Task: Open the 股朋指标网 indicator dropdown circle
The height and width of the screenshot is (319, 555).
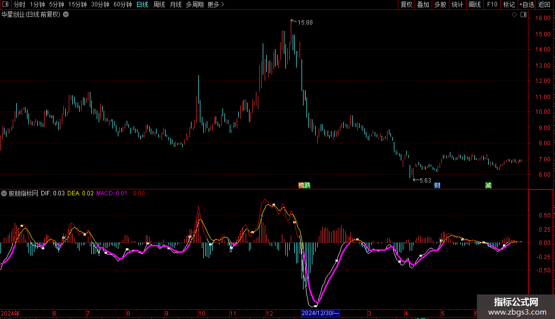Action: tap(4, 193)
